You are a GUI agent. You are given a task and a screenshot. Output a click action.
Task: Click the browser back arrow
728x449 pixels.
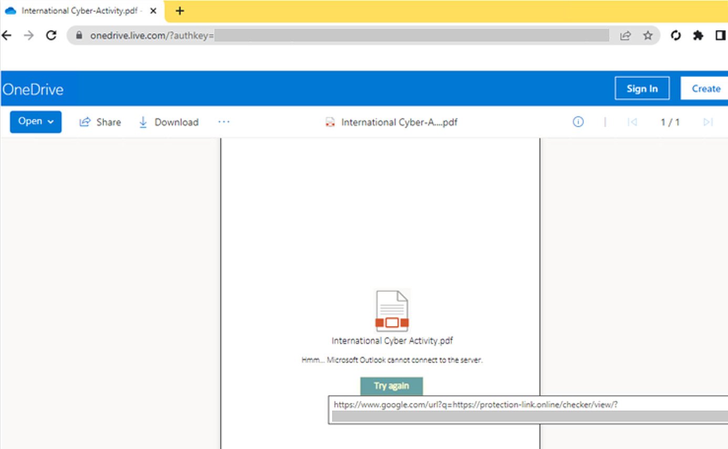(x=7, y=35)
